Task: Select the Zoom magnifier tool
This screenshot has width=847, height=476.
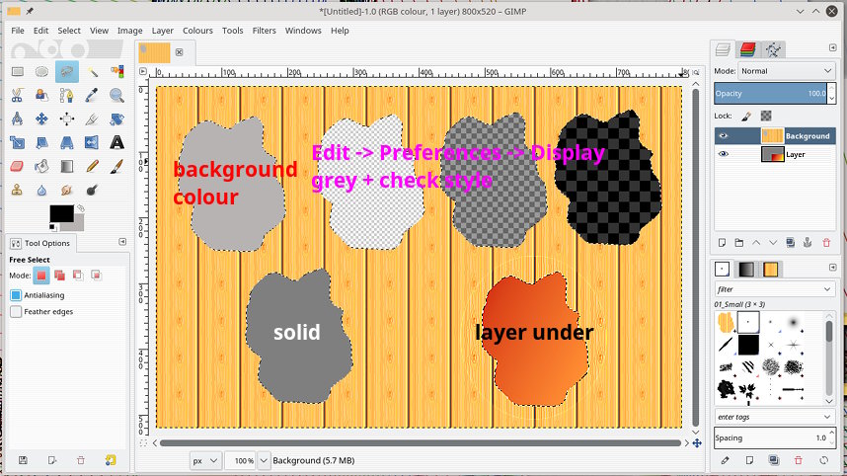Action: (116, 95)
